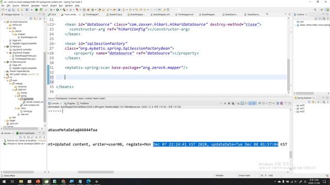
Task: Open the Project menu
Action: click(x=54, y=6)
